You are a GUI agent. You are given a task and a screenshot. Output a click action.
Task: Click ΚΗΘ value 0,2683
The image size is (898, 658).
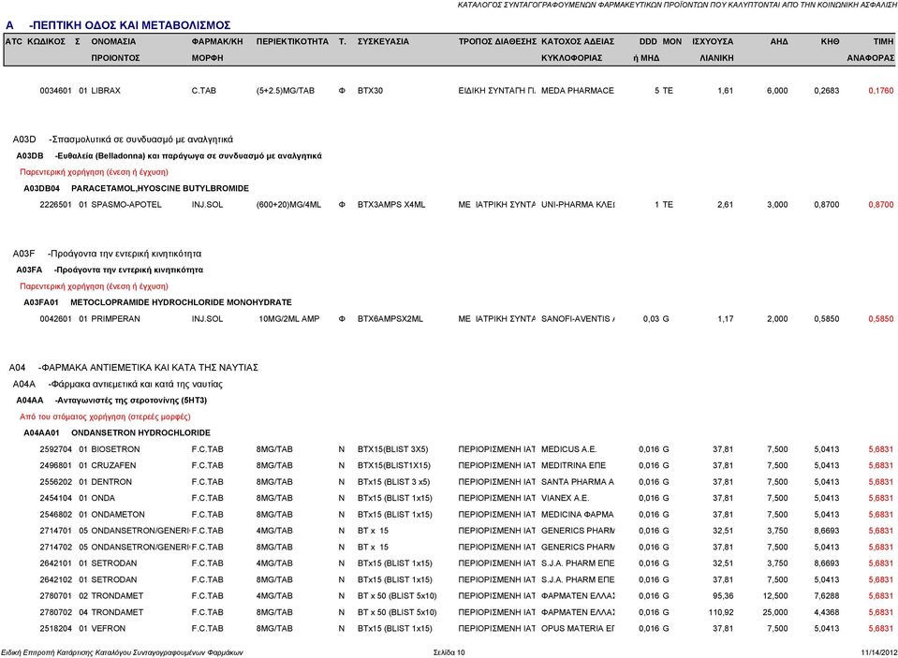pyautogui.click(x=827, y=91)
